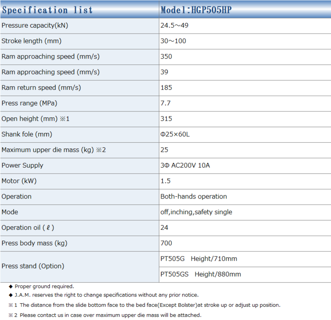Select the PT505GS Height/880mm stand option
This screenshot has width=331, height=320.
click(200, 274)
